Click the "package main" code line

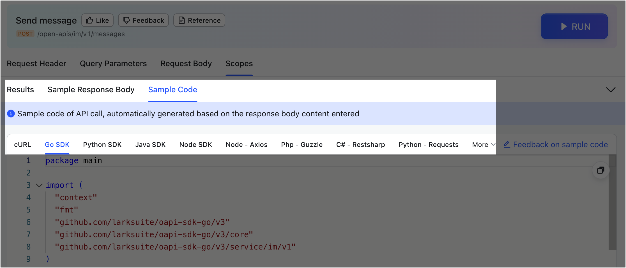(x=74, y=161)
